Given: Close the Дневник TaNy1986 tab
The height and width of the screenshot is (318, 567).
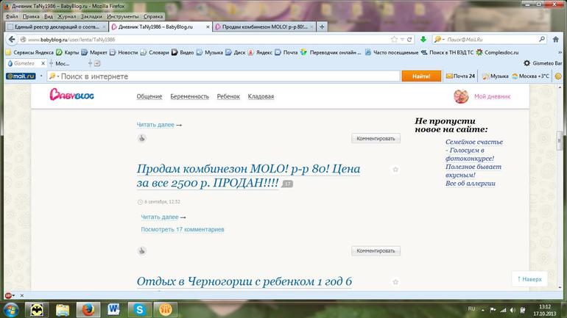Looking at the screenshot, I should [208, 27].
